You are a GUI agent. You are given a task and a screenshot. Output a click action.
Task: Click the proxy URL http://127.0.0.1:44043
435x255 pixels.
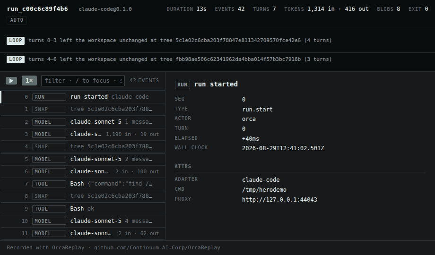(279, 200)
